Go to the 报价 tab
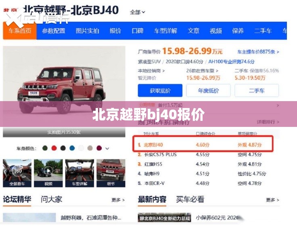Image resolution: width=297 pixels, height=228 pixels. point(115,31)
